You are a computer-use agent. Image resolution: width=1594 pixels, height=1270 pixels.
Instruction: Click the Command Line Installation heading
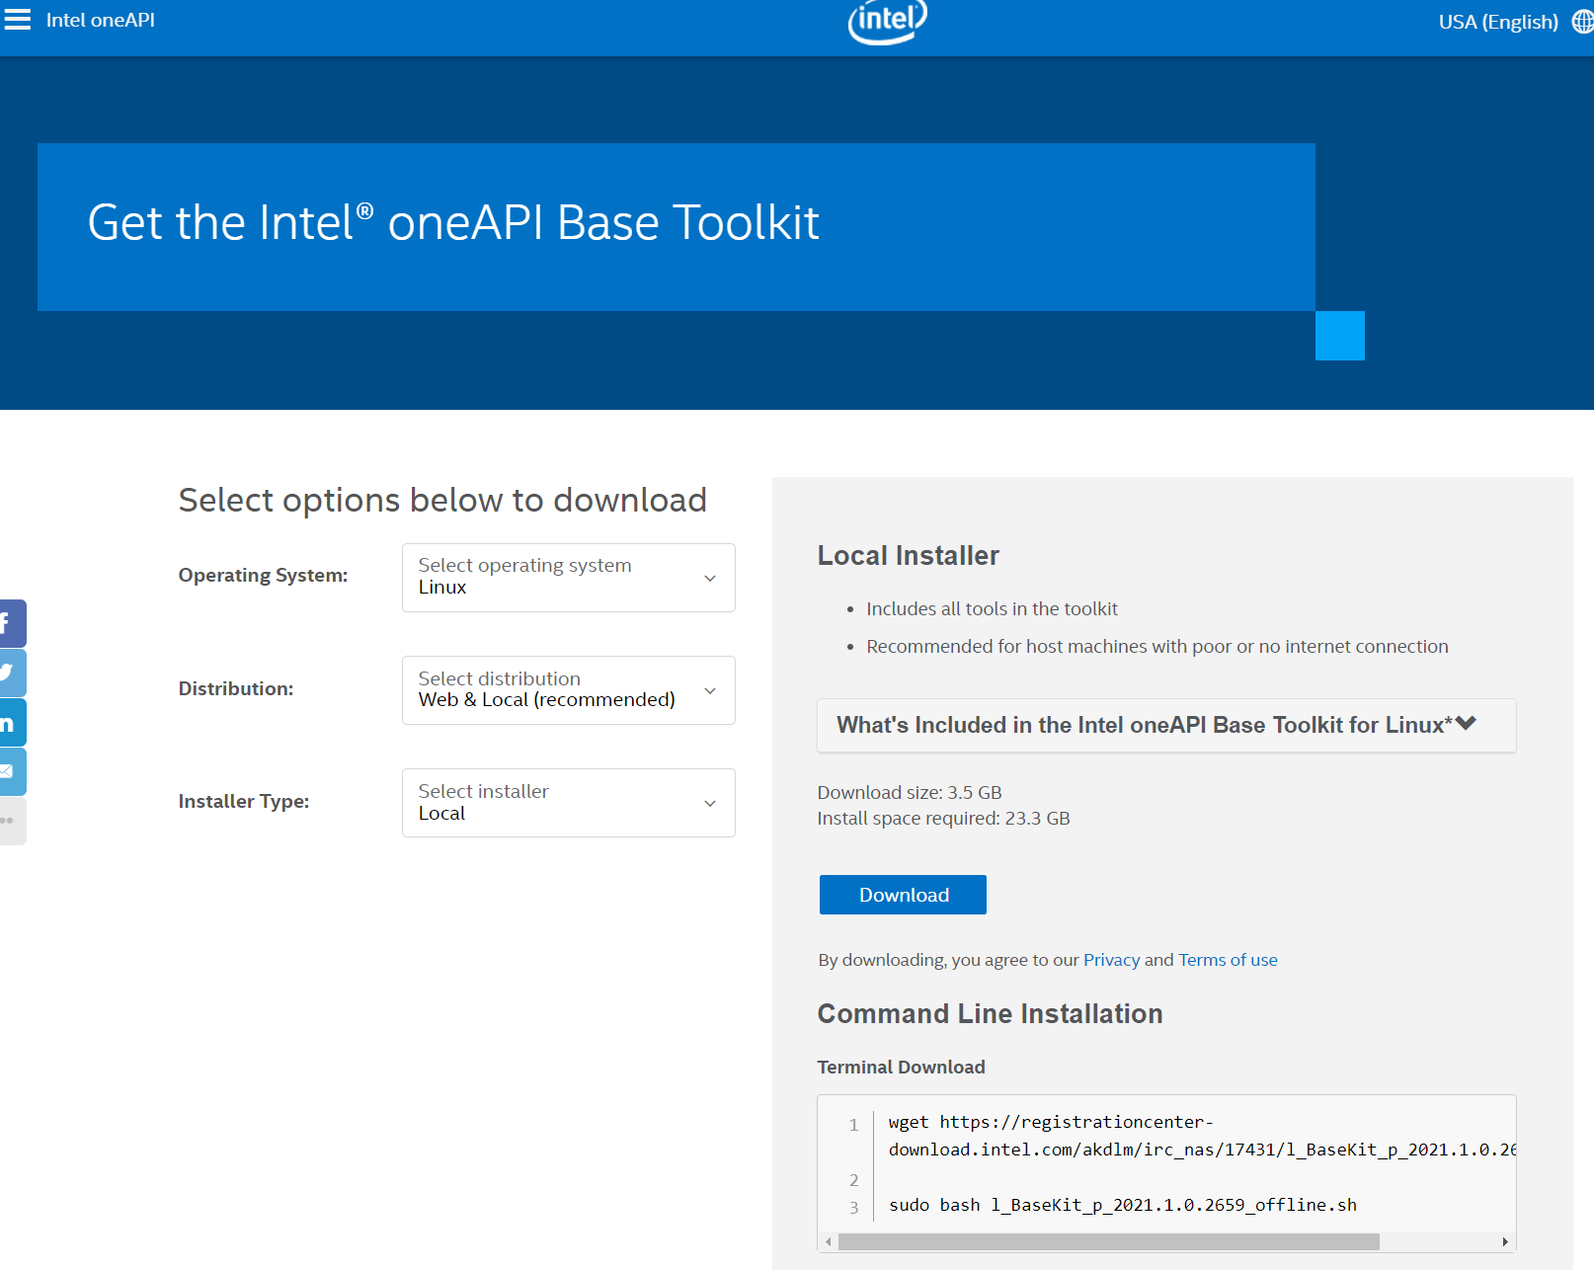[990, 1014]
